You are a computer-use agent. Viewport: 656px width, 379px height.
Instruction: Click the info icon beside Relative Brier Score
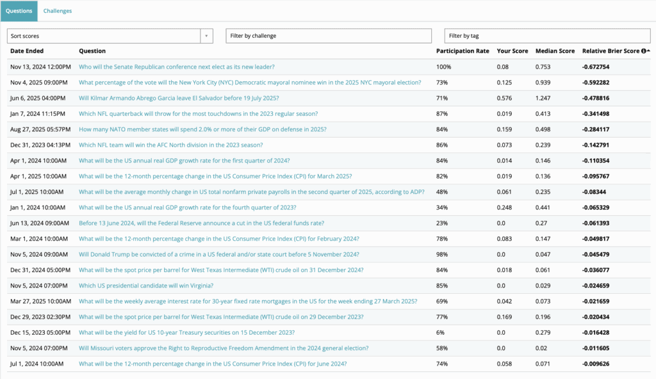pyautogui.click(x=643, y=51)
